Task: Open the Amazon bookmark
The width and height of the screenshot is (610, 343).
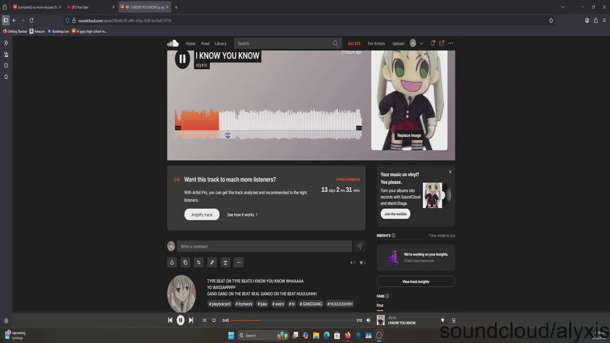Action: point(37,31)
